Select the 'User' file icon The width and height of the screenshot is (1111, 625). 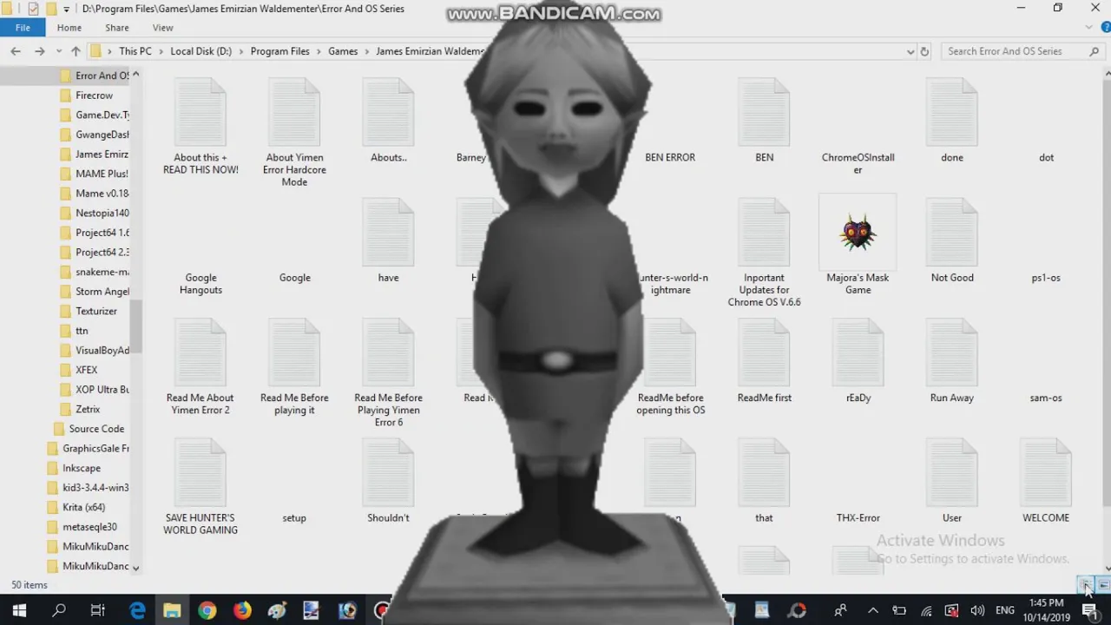(x=952, y=472)
